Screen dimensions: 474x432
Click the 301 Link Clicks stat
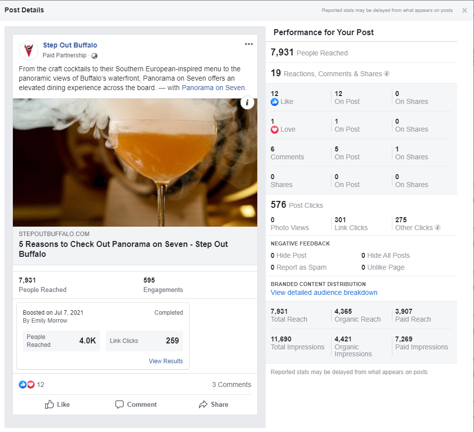click(351, 224)
